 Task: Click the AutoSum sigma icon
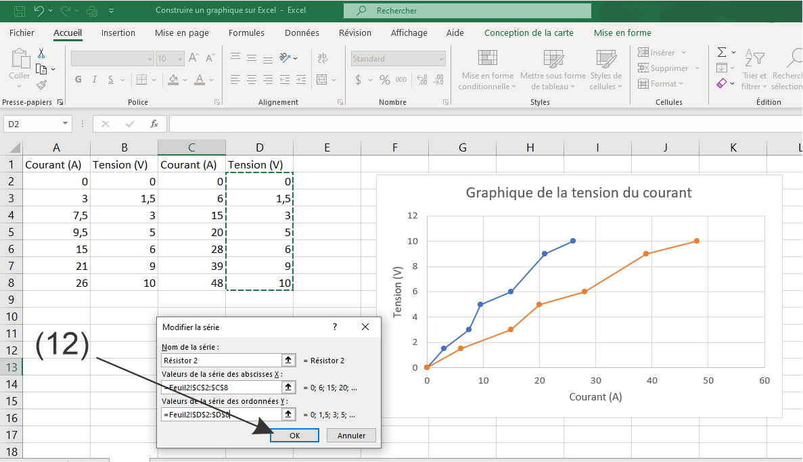(x=722, y=52)
